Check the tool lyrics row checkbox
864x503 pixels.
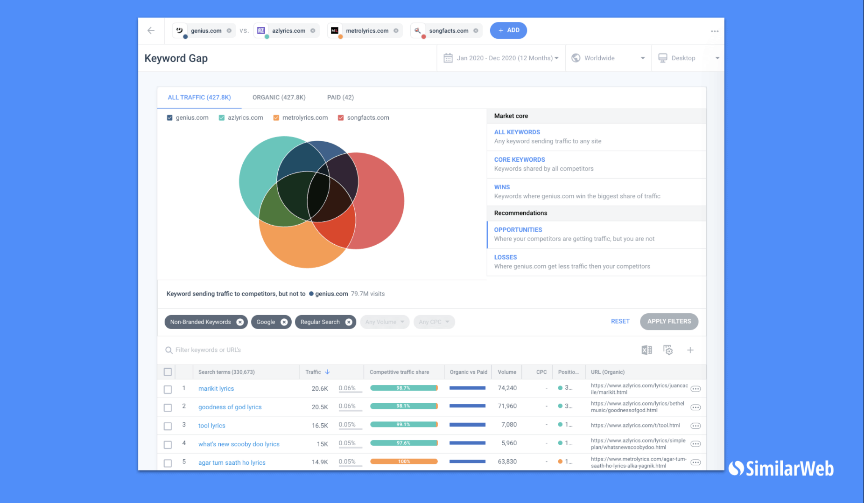tap(168, 426)
